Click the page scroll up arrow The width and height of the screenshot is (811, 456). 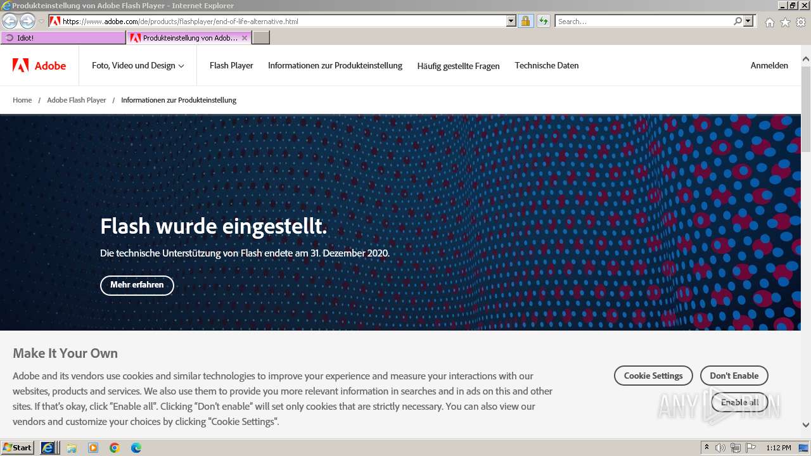(806, 60)
